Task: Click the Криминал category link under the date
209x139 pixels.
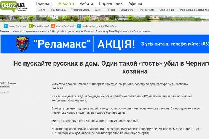Action: click(x=5, y=86)
